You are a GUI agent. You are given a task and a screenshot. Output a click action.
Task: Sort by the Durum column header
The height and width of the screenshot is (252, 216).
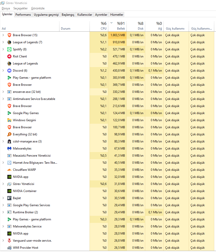[x=74, y=26]
